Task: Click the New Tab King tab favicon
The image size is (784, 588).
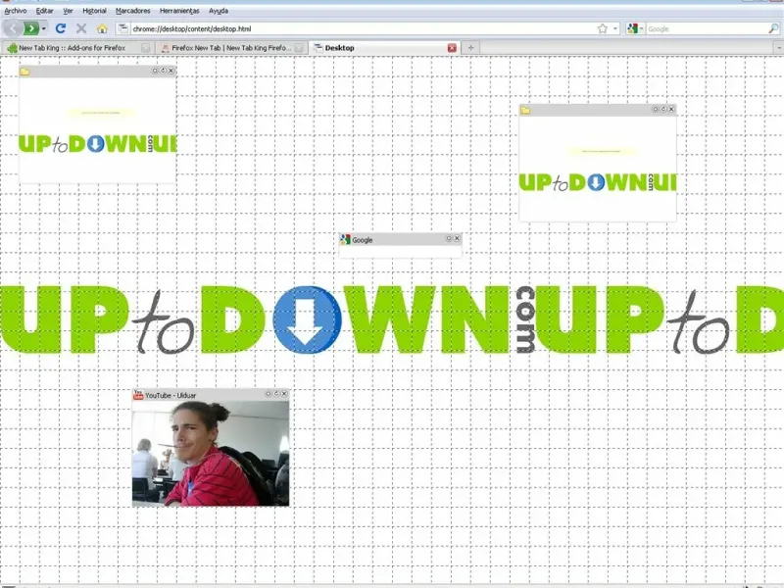Action: click(12, 48)
